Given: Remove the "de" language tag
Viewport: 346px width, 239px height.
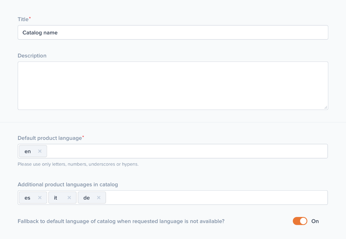Looking at the screenshot, I should [99, 198].
